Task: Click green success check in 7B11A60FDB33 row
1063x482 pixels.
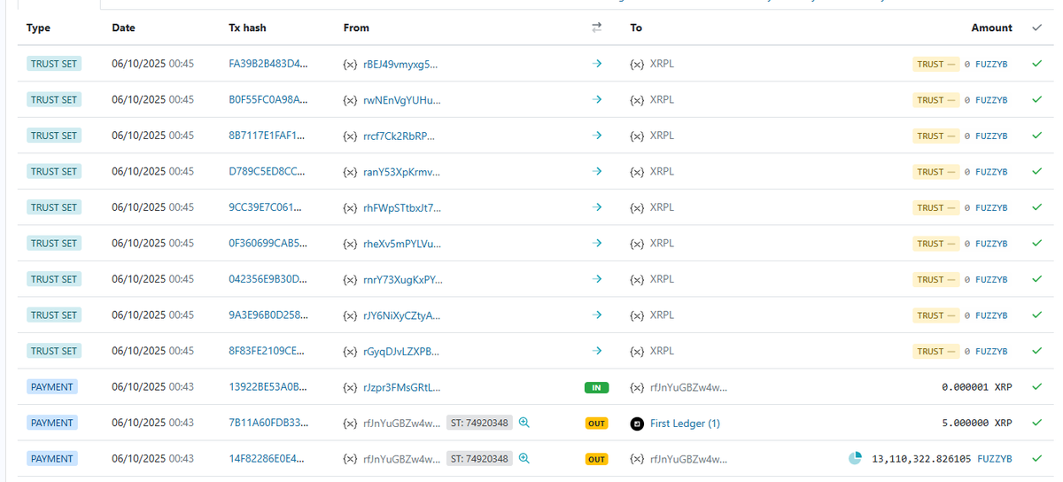Action: click(1036, 423)
